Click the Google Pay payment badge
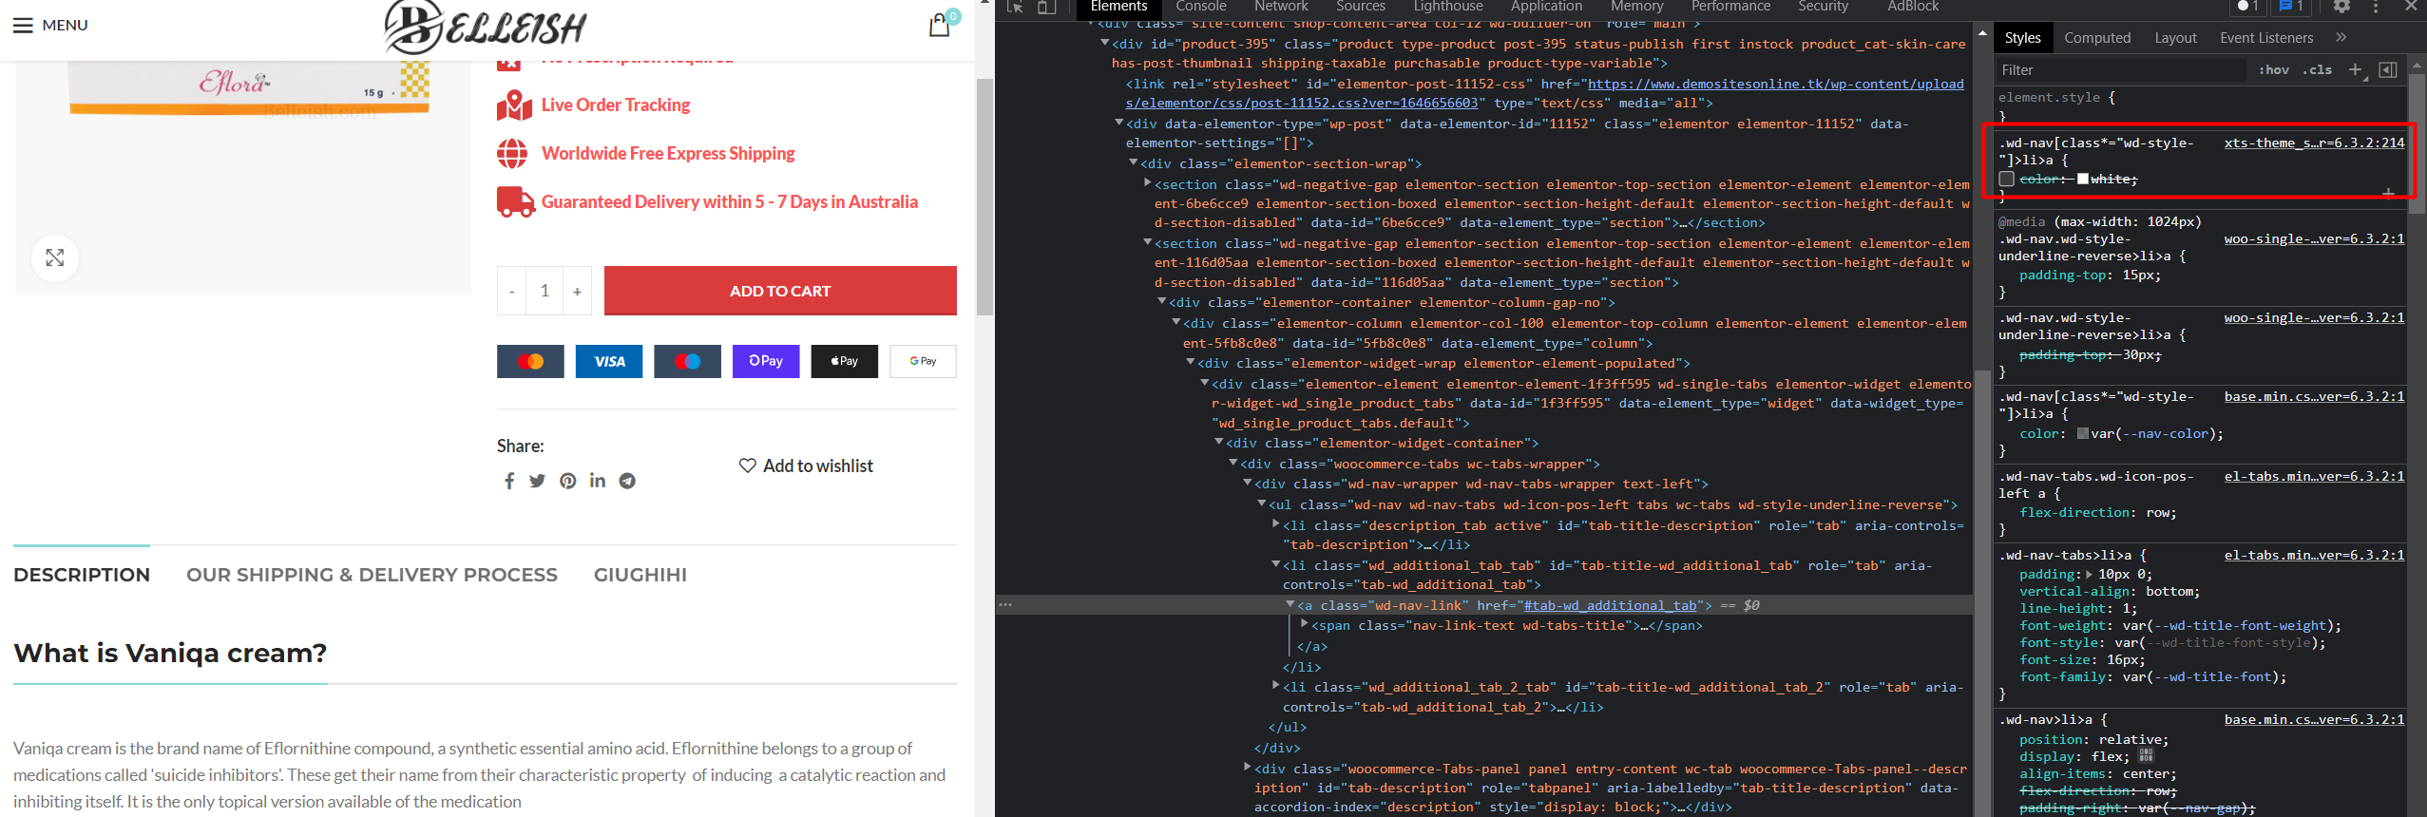The image size is (2427, 817). pos(923,361)
